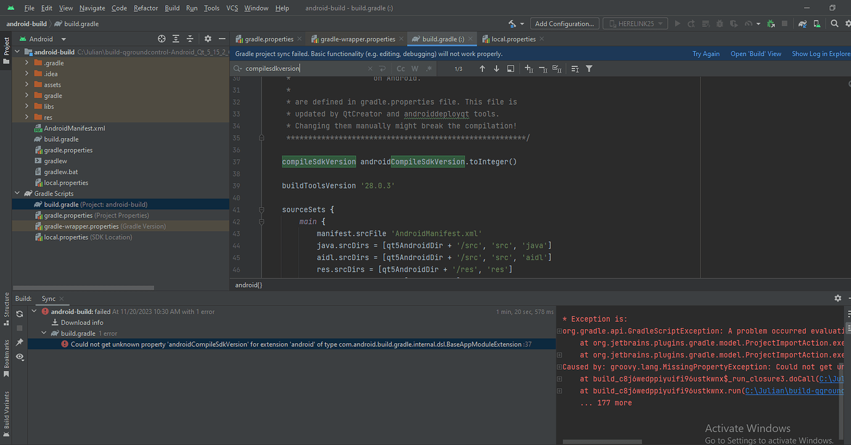Re-run the Gradle sync via refresh icon

(20, 314)
